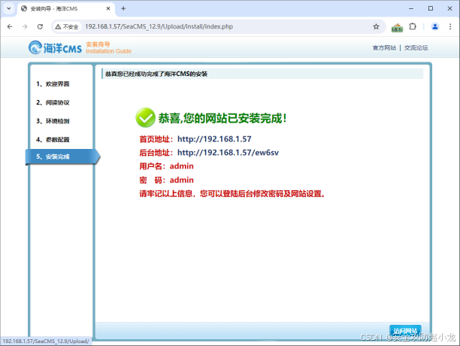The image size is (460, 346).
Task: Minimize the browser window
Action: point(411,8)
